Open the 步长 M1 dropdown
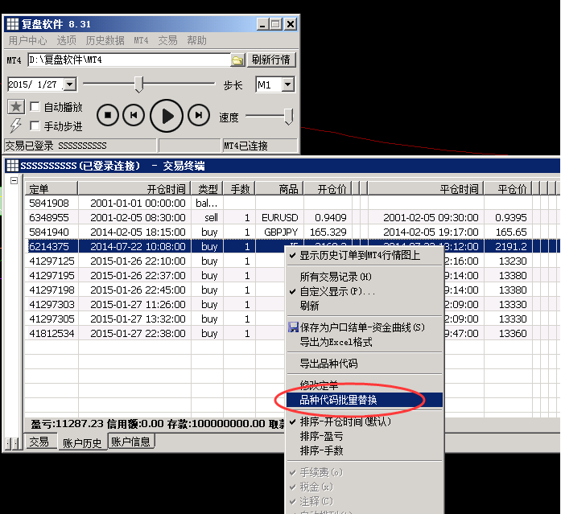 287,84
